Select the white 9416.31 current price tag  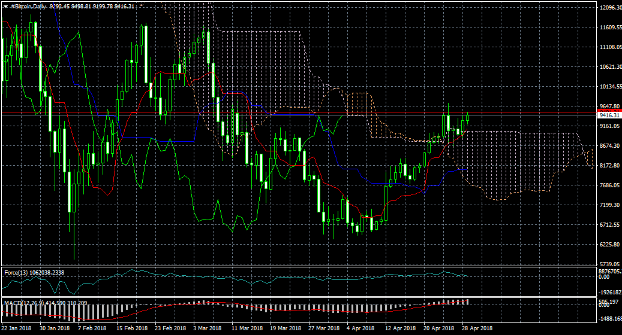(x=609, y=115)
